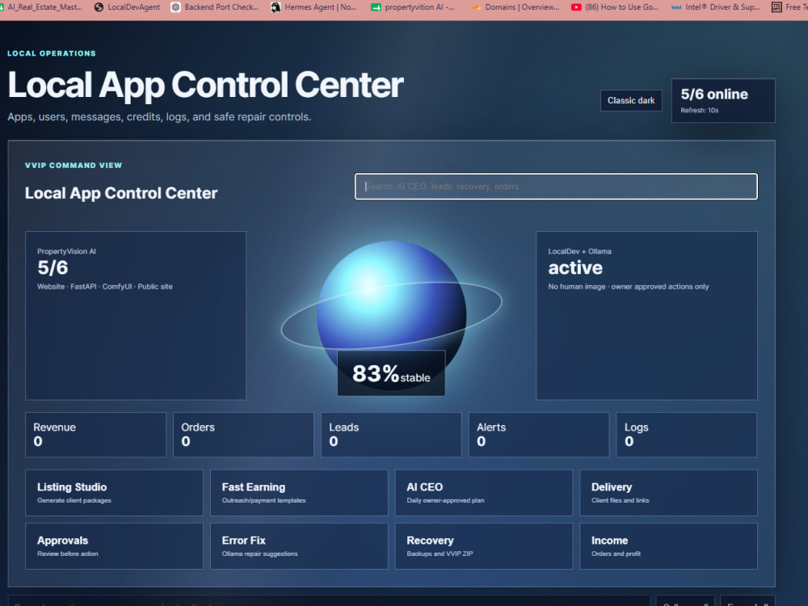Open the Domains Overview bookmark
The image size is (808, 606).
click(516, 7)
